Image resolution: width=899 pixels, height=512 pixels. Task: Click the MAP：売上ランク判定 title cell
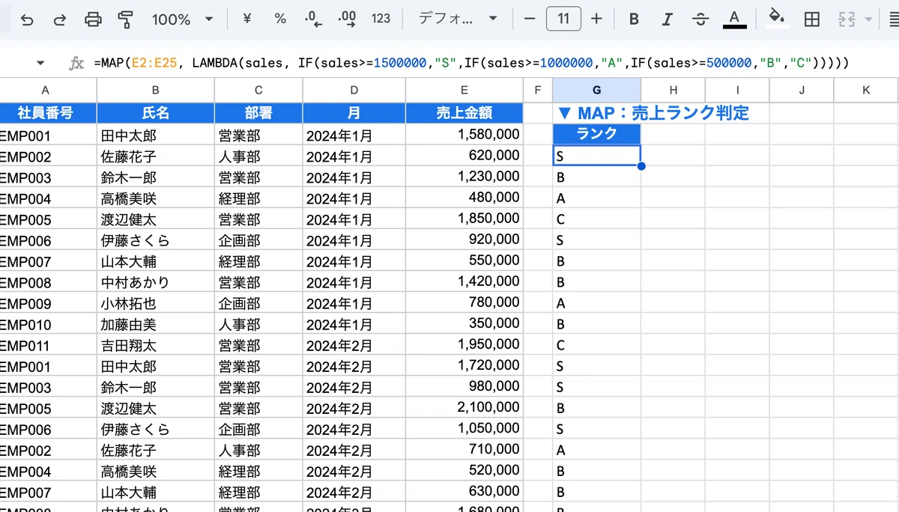pos(653,113)
